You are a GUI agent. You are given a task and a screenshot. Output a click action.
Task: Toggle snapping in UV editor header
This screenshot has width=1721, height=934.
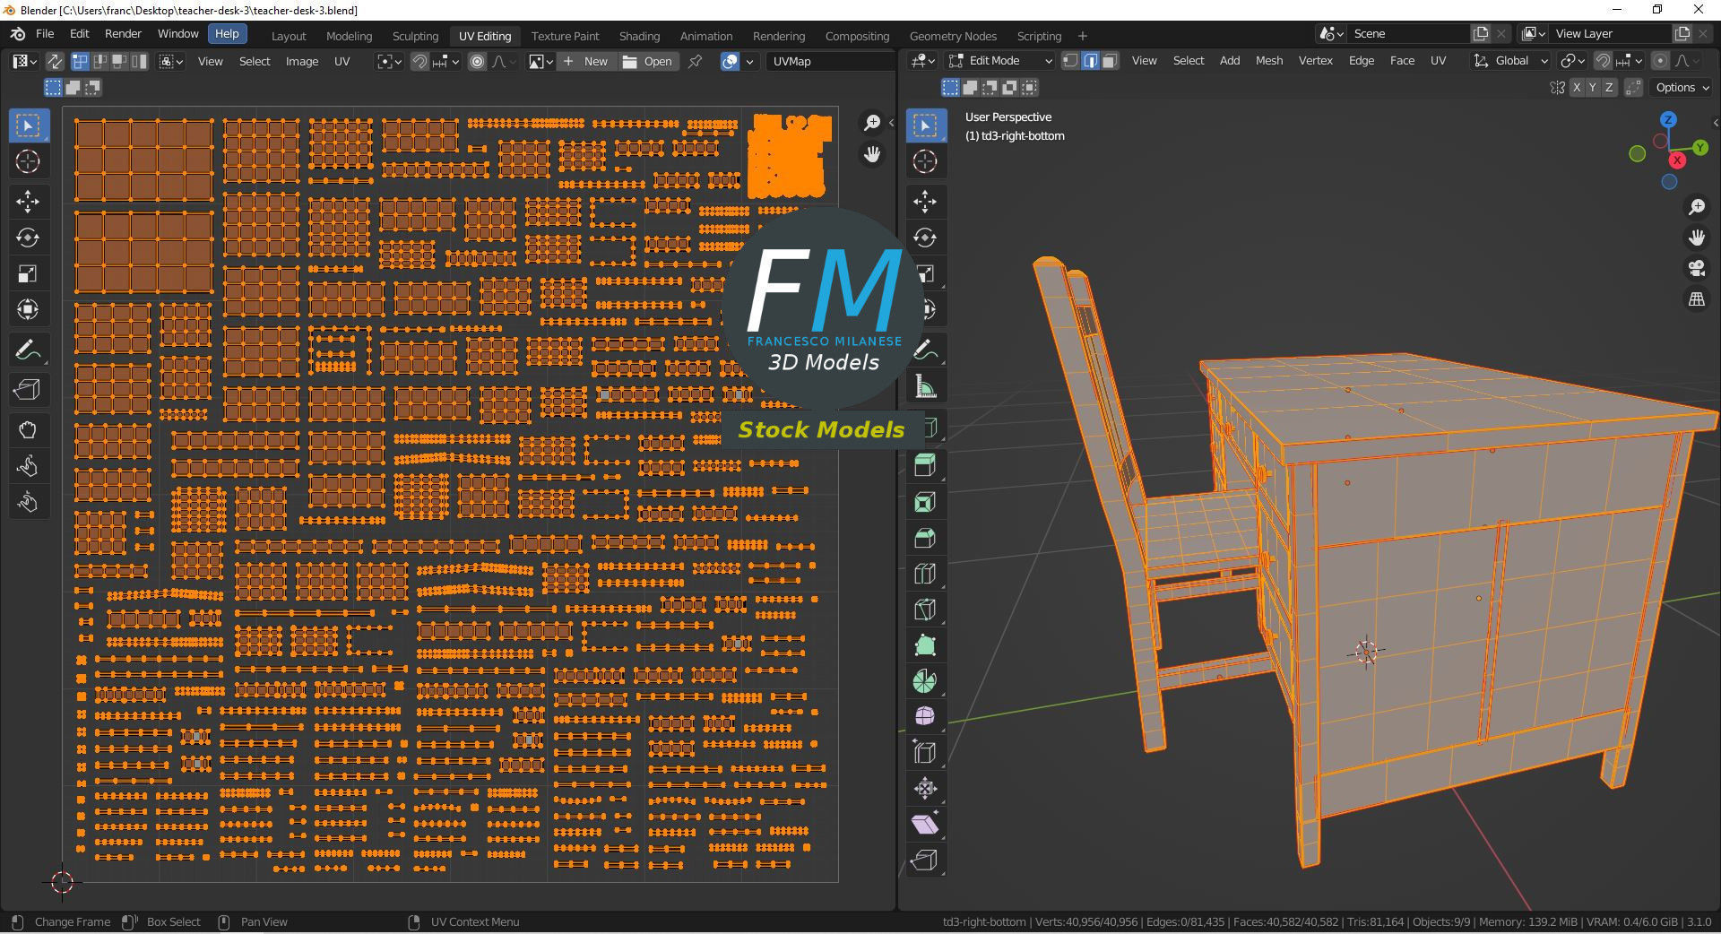[x=419, y=62]
